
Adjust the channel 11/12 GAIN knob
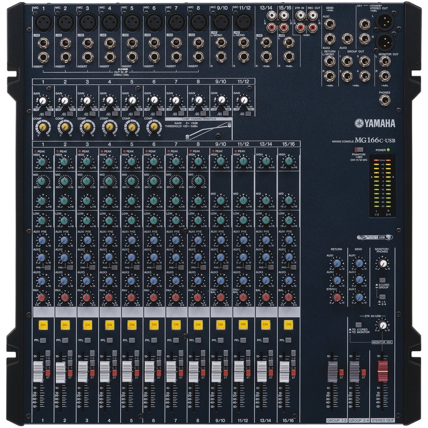[x=244, y=101]
